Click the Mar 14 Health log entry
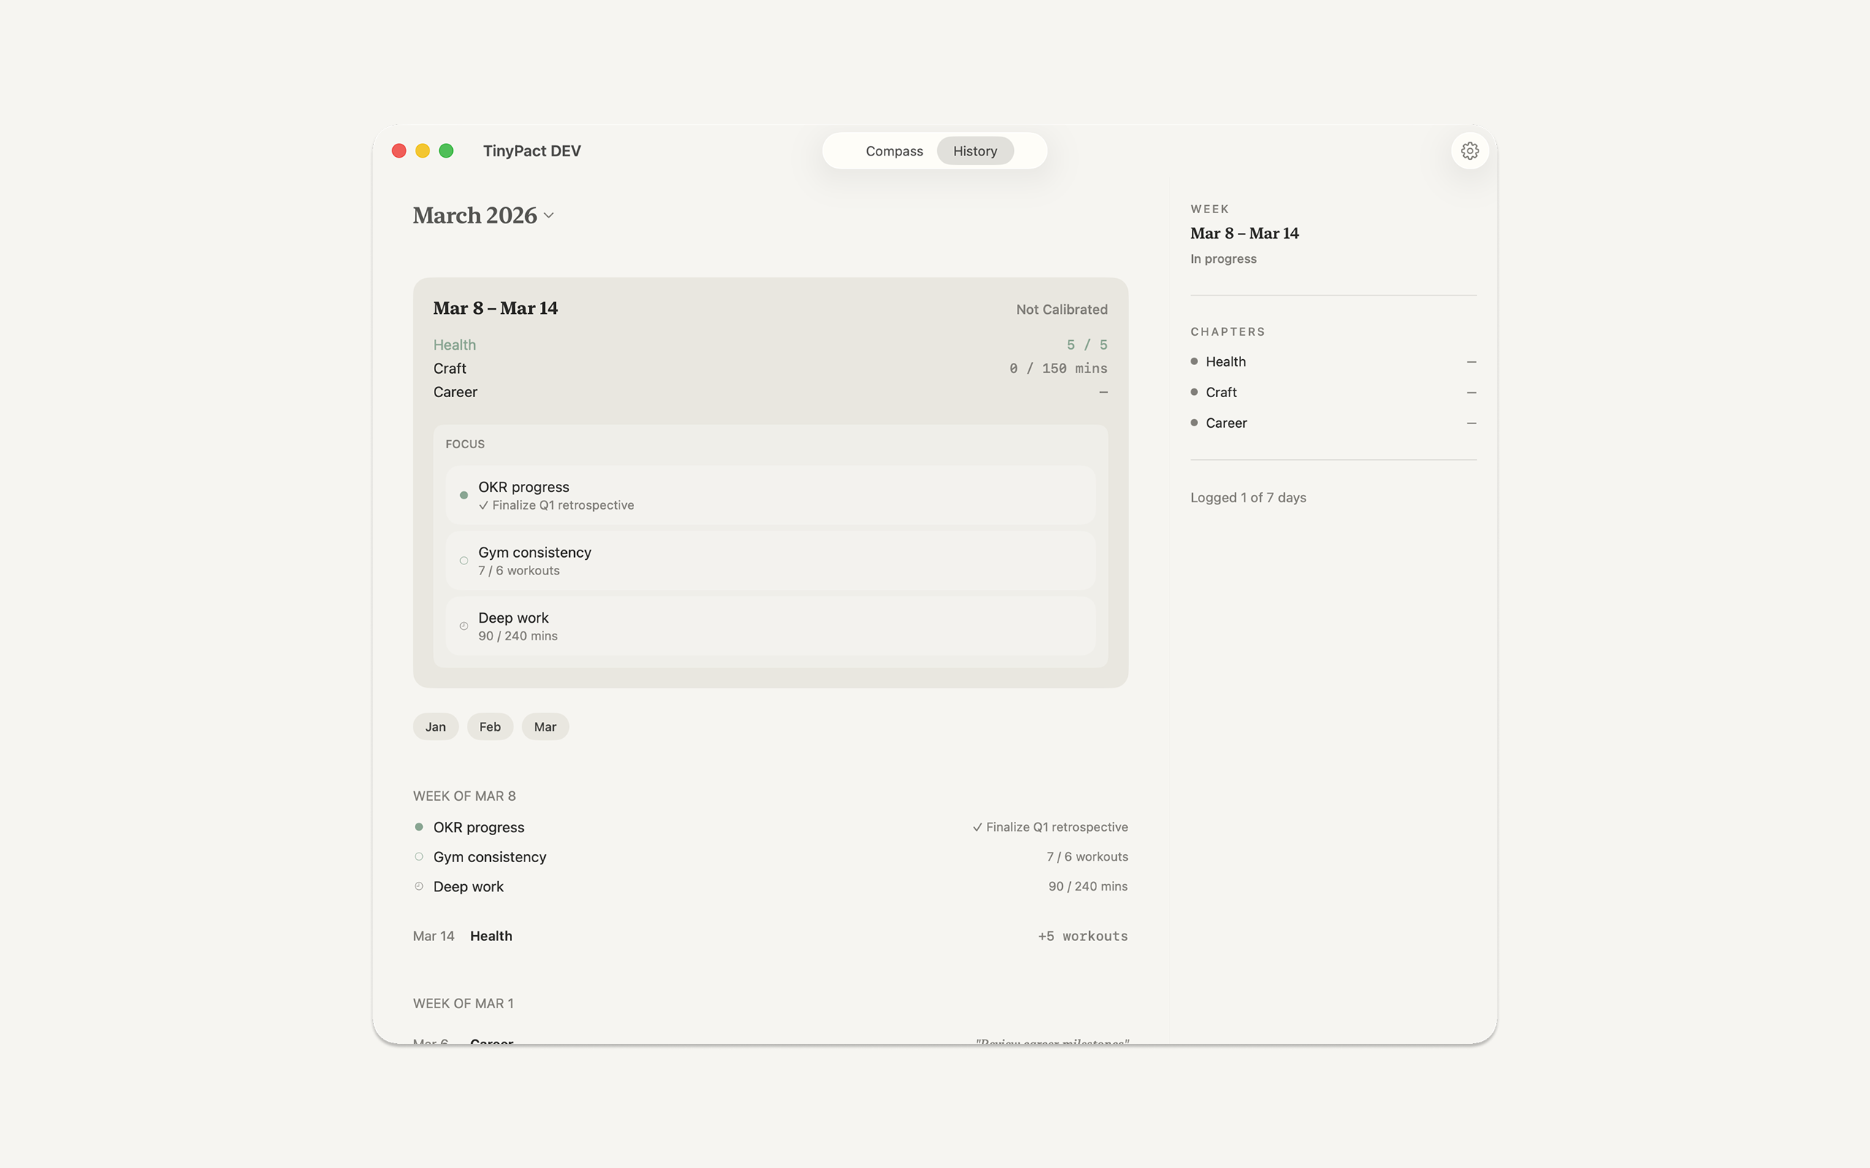Viewport: 1870px width, 1168px height. [771, 937]
